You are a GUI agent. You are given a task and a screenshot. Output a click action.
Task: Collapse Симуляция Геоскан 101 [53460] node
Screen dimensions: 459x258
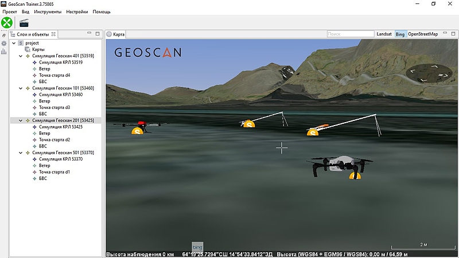pos(21,88)
